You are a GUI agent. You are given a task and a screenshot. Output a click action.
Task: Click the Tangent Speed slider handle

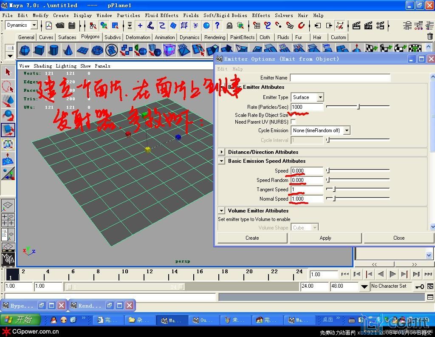click(334, 189)
